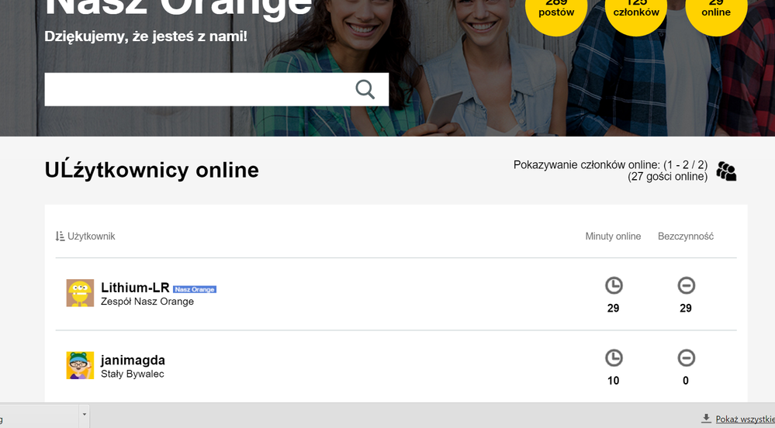Open janimagda user profile link
775x428 pixels.
133,361
